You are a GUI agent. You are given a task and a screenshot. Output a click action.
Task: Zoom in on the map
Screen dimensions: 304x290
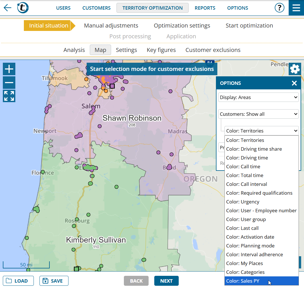(x=9, y=69)
